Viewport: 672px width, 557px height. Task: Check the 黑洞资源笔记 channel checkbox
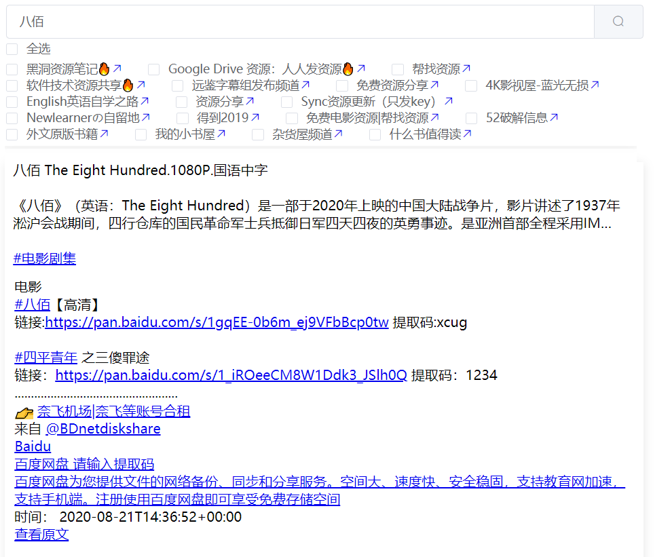(12, 69)
